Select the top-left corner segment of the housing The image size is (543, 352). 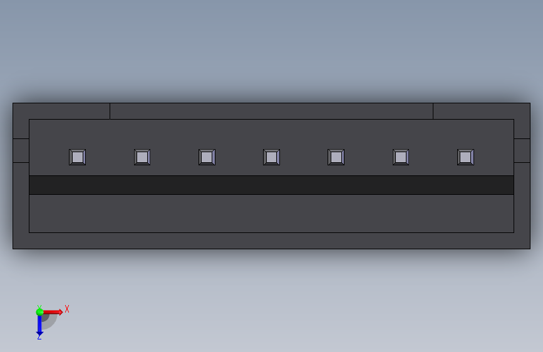tap(61, 111)
